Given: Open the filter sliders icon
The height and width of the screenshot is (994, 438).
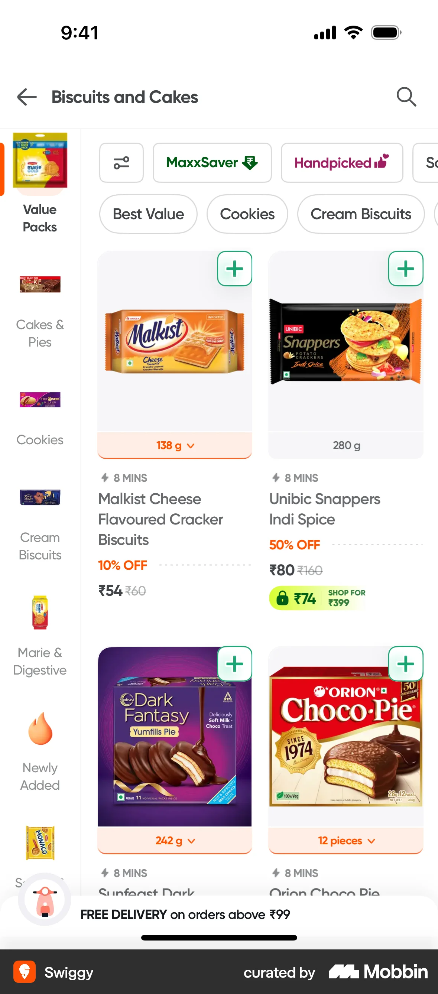Looking at the screenshot, I should [121, 162].
